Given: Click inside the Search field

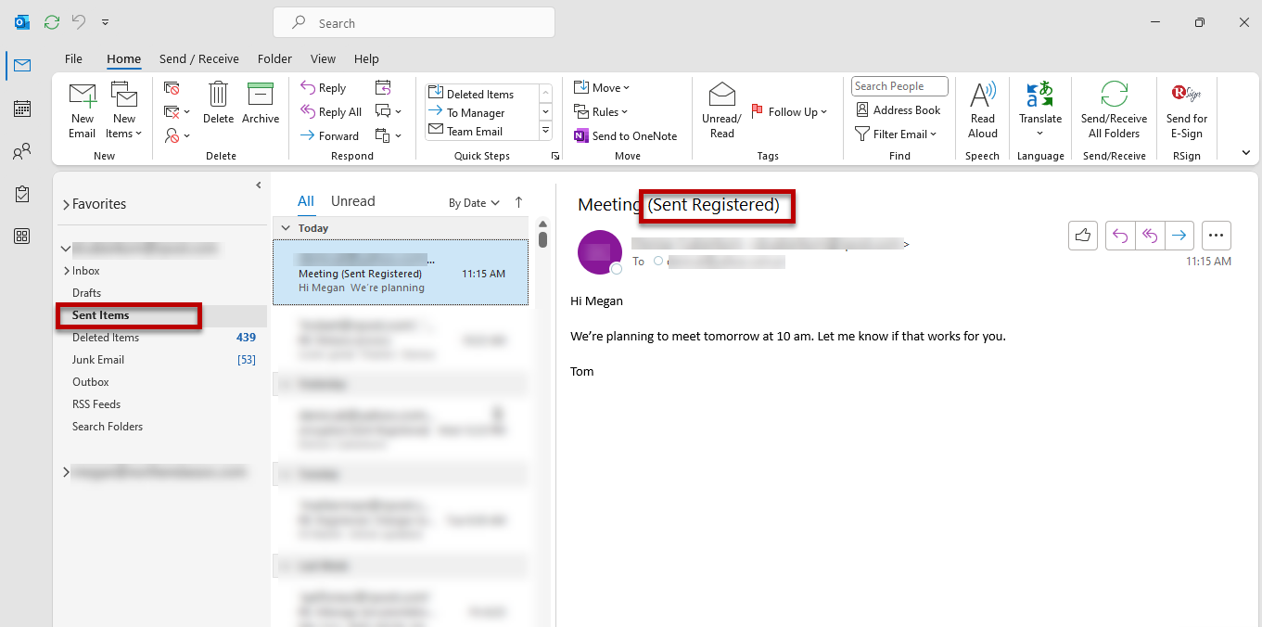Looking at the screenshot, I should click(414, 22).
